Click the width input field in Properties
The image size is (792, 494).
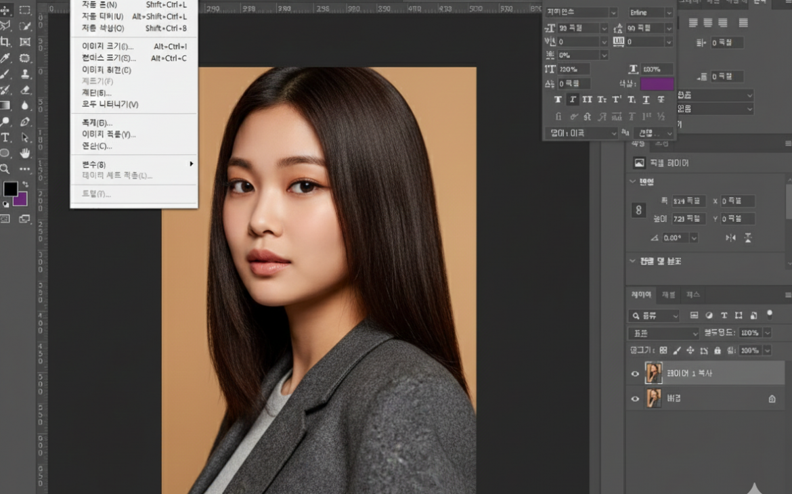[688, 201]
